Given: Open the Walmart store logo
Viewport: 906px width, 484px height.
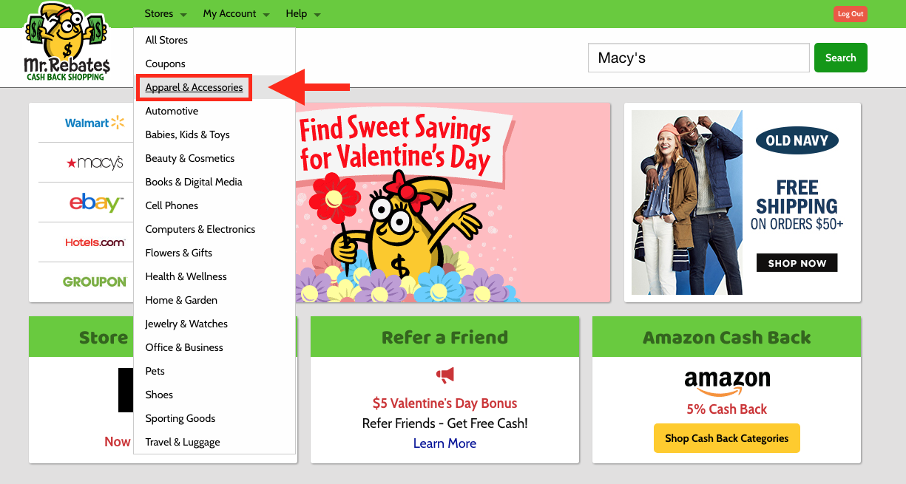Looking at the screenshot, I should pyautogui.click(x=95, y=123).
